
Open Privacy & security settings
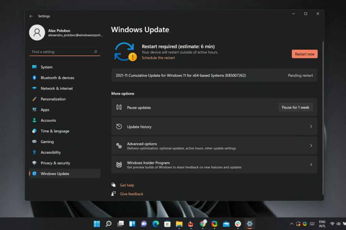55,163
